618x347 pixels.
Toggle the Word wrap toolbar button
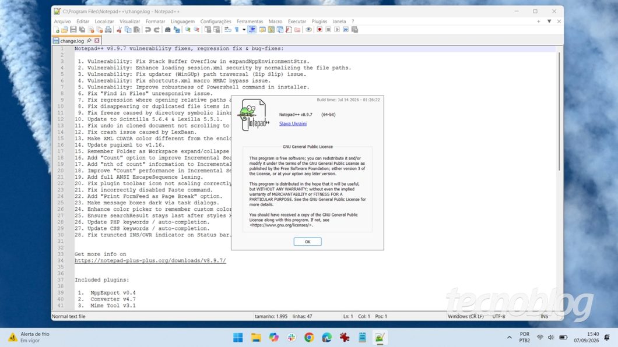227,30
